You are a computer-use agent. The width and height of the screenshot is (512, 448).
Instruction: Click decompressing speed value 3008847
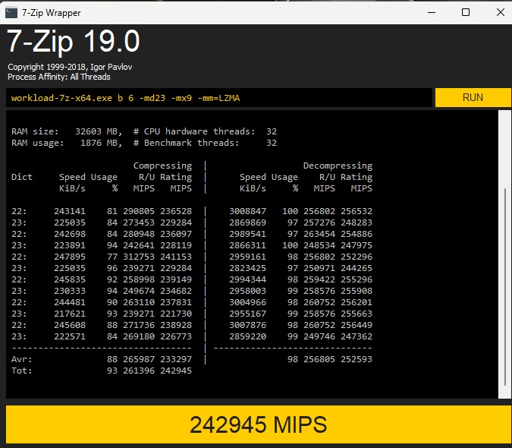[247, 211]
